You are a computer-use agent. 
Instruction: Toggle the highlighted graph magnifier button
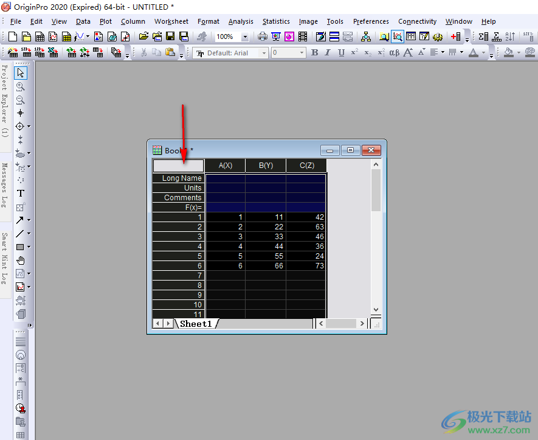(398, 37)
